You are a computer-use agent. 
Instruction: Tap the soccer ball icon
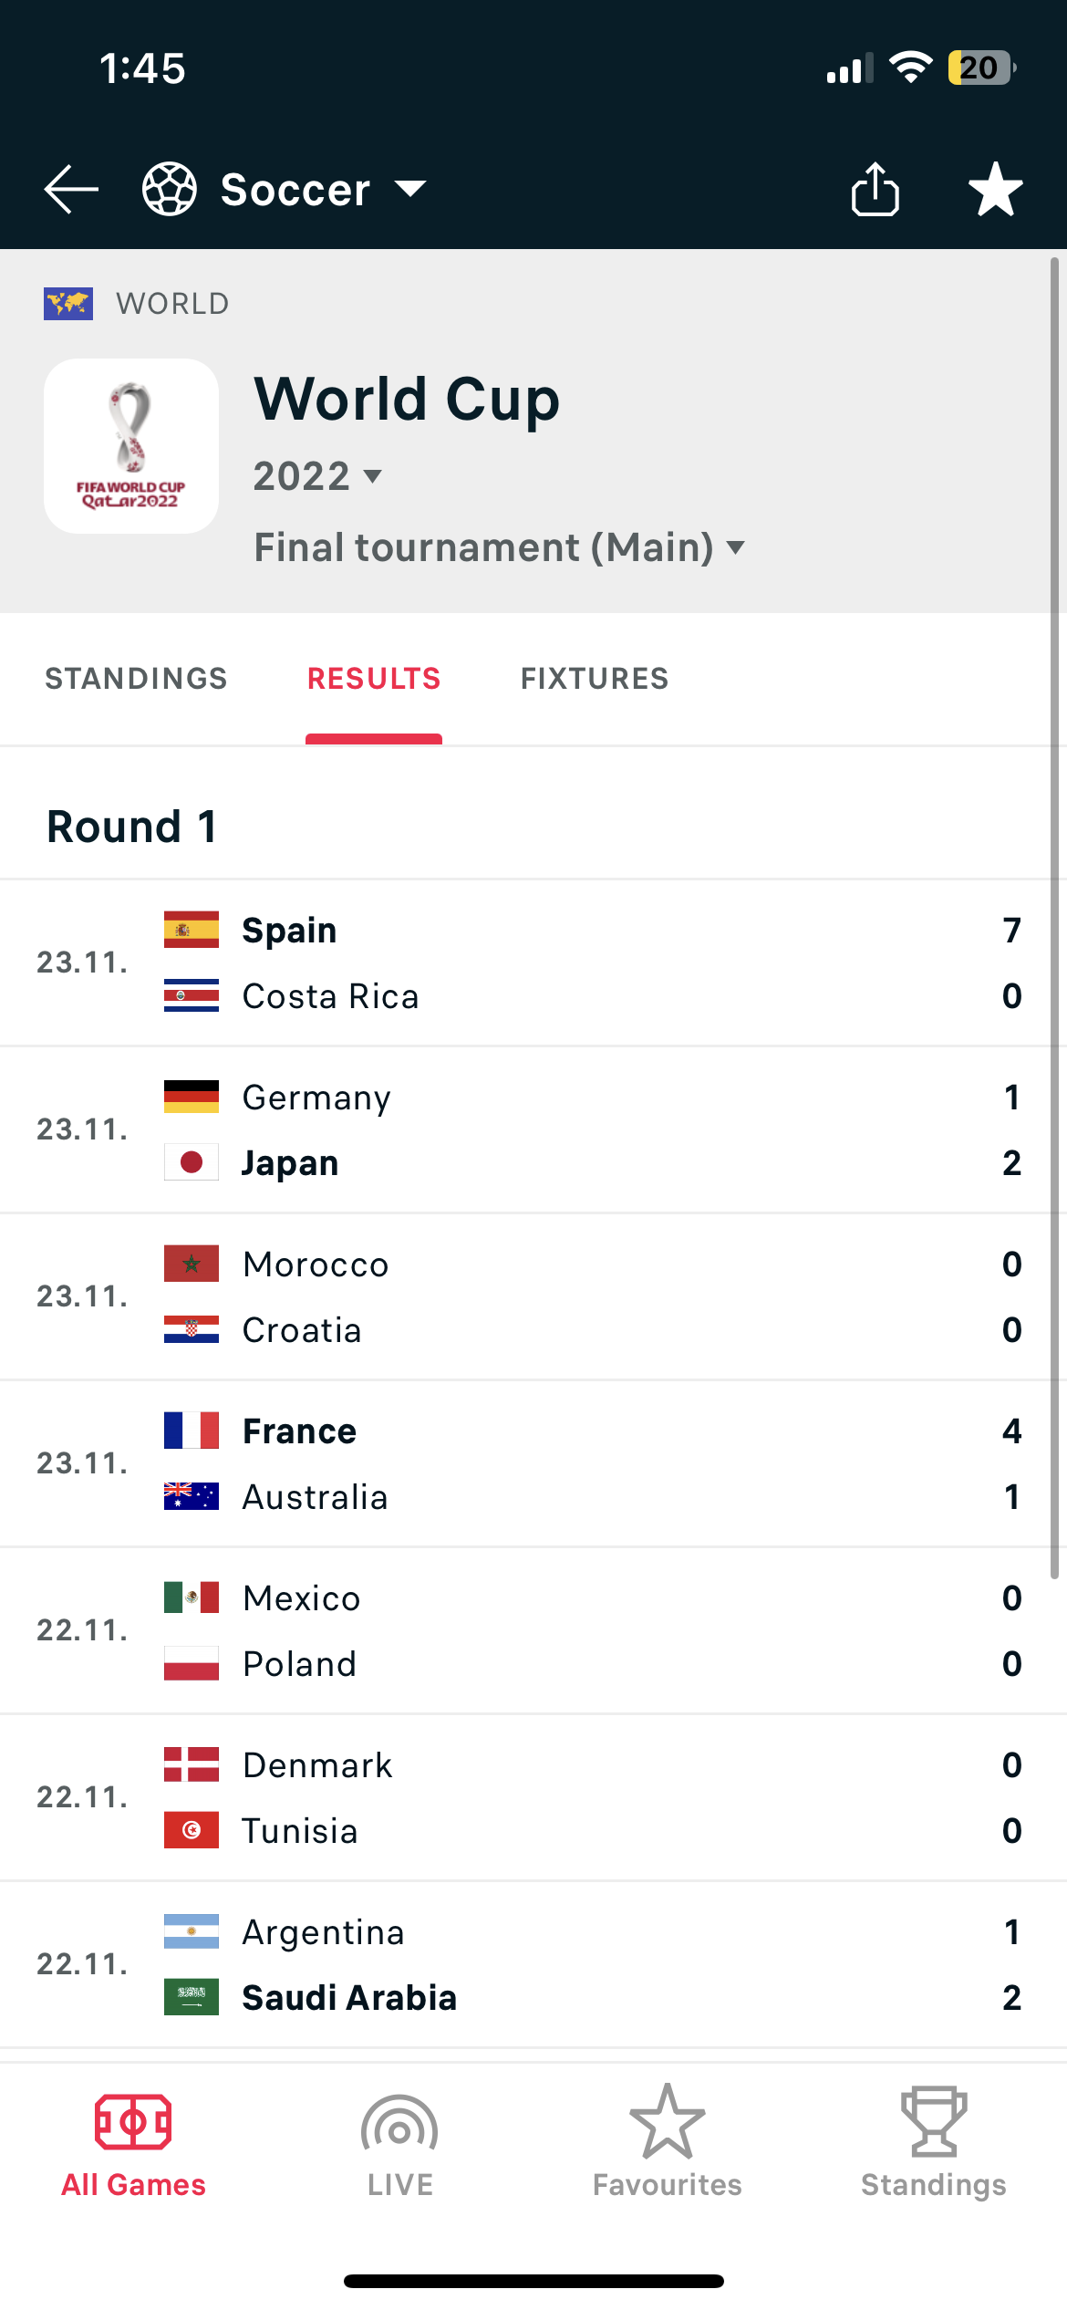[170, 189]
